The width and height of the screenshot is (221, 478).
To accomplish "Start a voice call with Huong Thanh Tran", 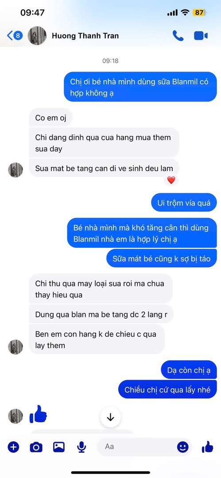I will coord(178,36).
